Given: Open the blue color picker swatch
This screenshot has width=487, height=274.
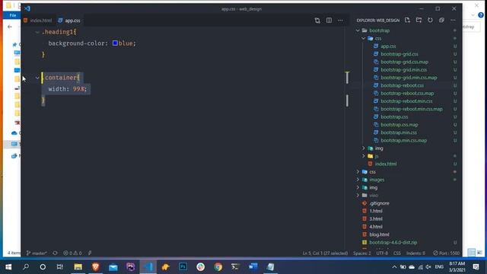Looking at the screenshot, I should 115,43.
